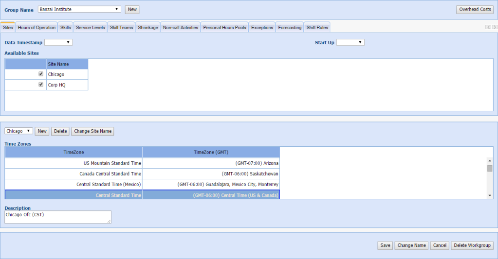Open the Start Up dropdown
Image resolution: width=498 pixels, height=259 pixels.
click(350, 43)
